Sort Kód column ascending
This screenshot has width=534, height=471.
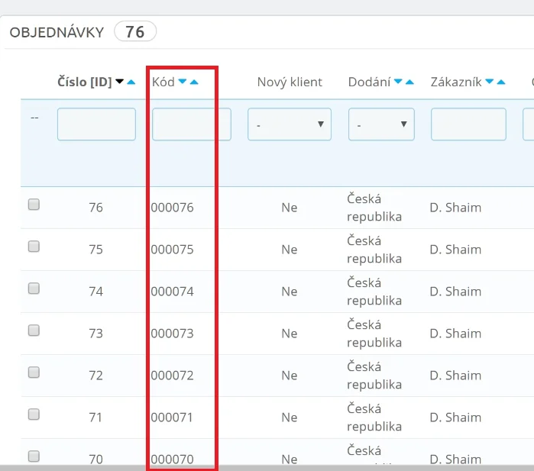pyautogui.click(x=194, y=82)
